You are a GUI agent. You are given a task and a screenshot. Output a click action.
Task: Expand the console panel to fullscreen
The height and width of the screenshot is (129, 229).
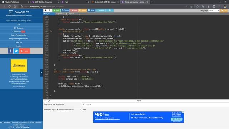[x=49, y=101]
